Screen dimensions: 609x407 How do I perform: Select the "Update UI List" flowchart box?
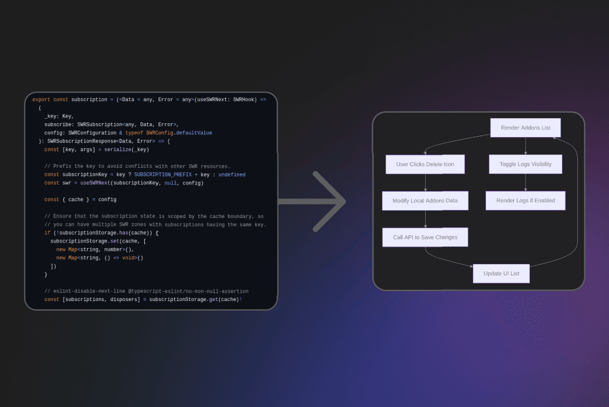coord(501,273)
